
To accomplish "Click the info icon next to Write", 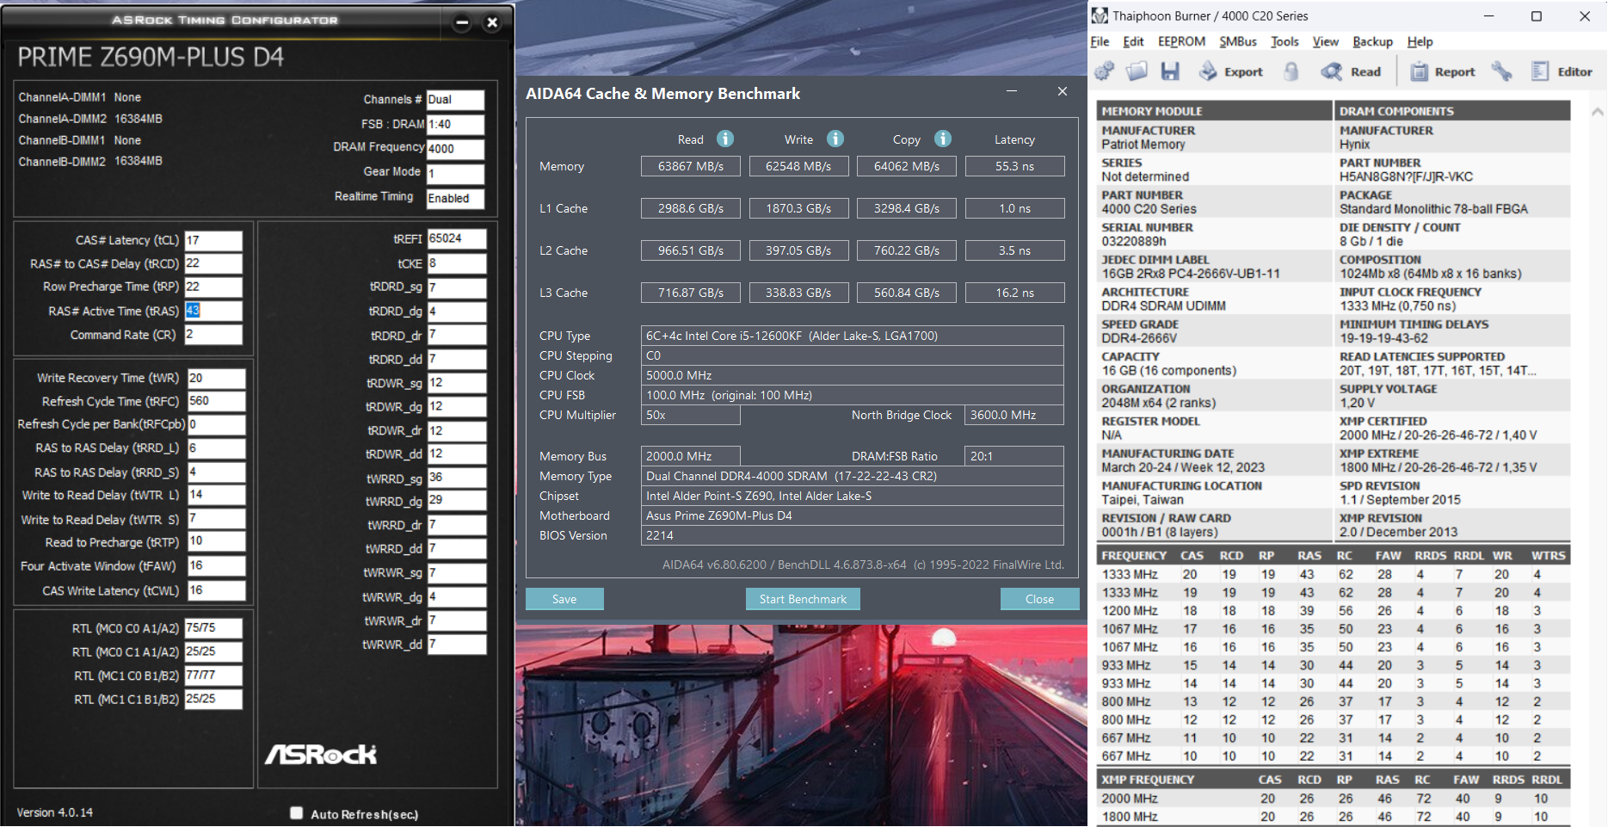I will tap(835, 139).
